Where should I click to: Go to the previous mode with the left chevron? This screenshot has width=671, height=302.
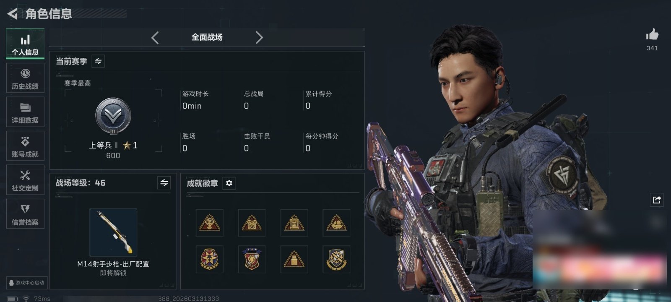tap(155, 38)
